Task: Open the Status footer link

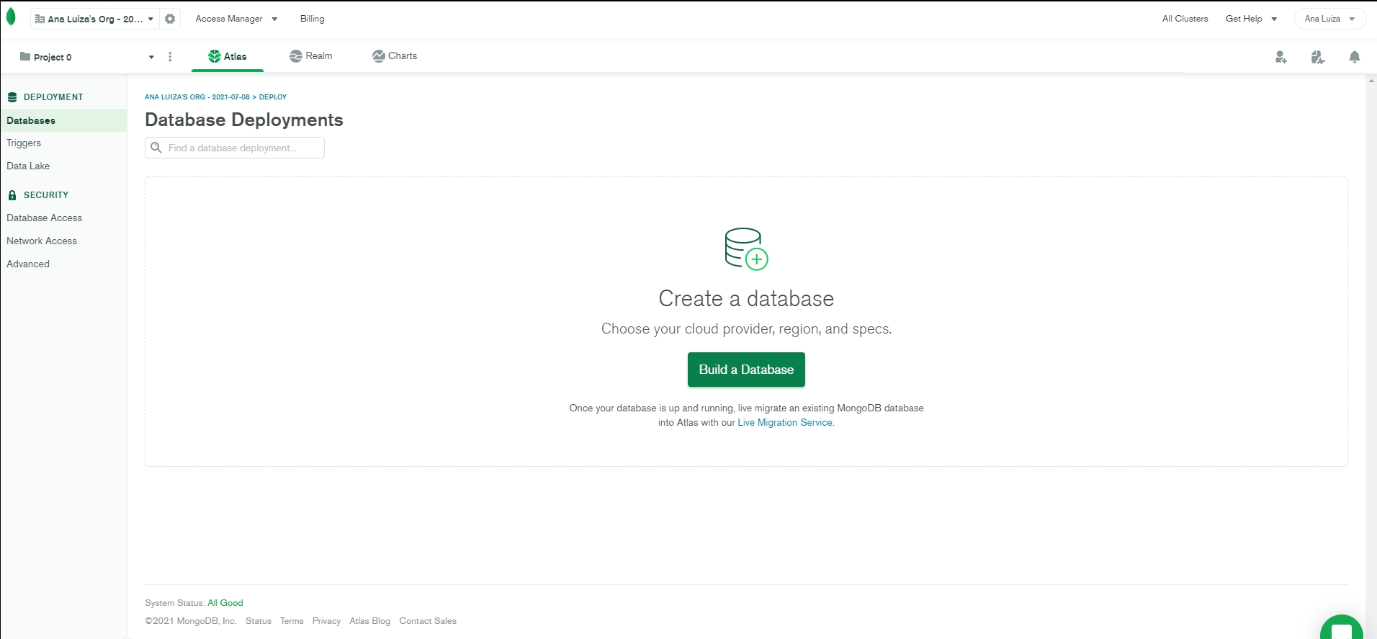Action: click(259, 621)
